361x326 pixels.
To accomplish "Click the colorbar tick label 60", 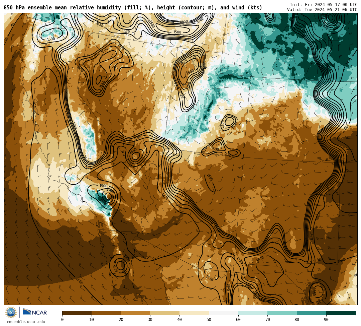I will (x=238, y=320).
